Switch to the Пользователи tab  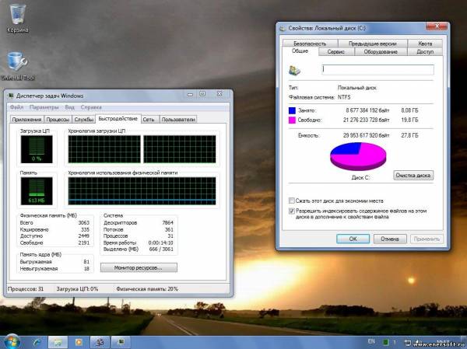178,120
